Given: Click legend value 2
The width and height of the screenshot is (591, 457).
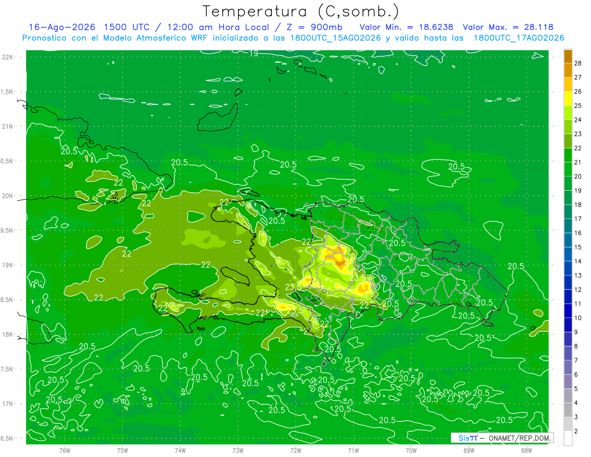Looking at the screenshot, I should (576, 431).
